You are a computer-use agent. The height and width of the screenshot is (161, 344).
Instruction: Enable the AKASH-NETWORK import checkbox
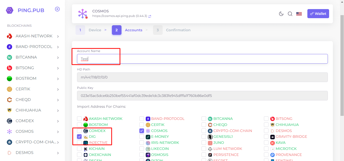(x=79, y=119)
